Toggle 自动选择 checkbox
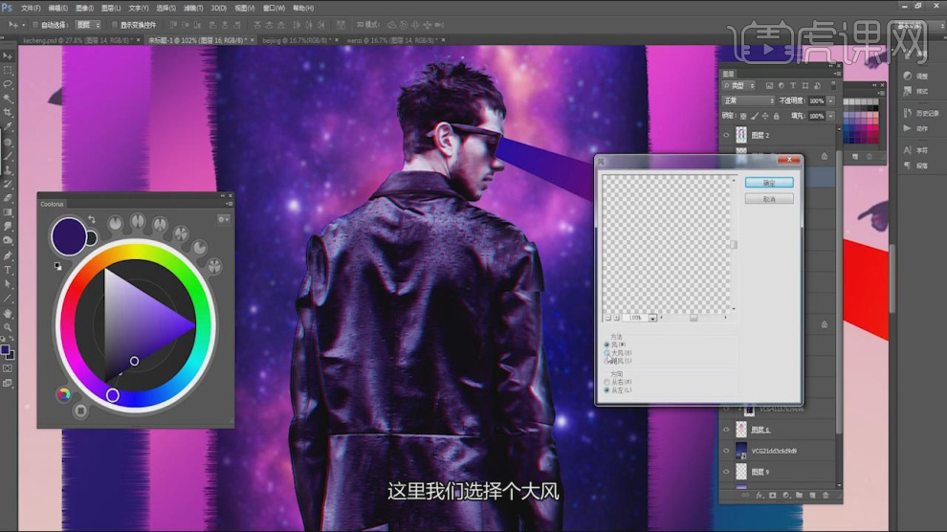Screen dimensions: 947x532 click(35, 25)
